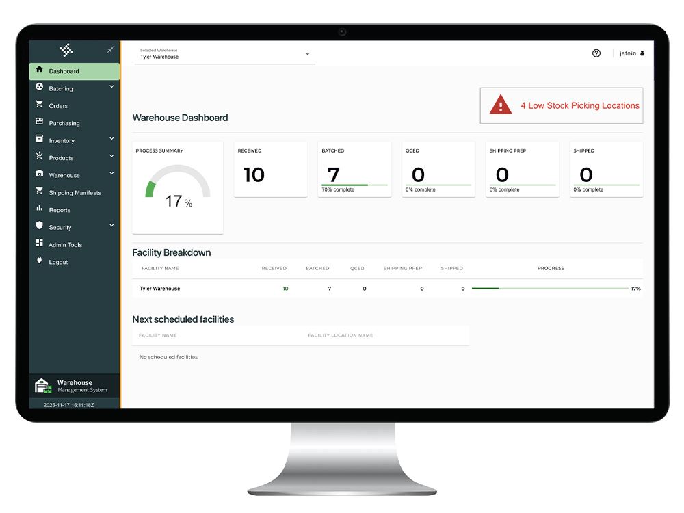Screen dimensions: 684x513
Task: Select the Tyler Warehouse facility row
Action: pyautogui.click(x=160, y=289)
